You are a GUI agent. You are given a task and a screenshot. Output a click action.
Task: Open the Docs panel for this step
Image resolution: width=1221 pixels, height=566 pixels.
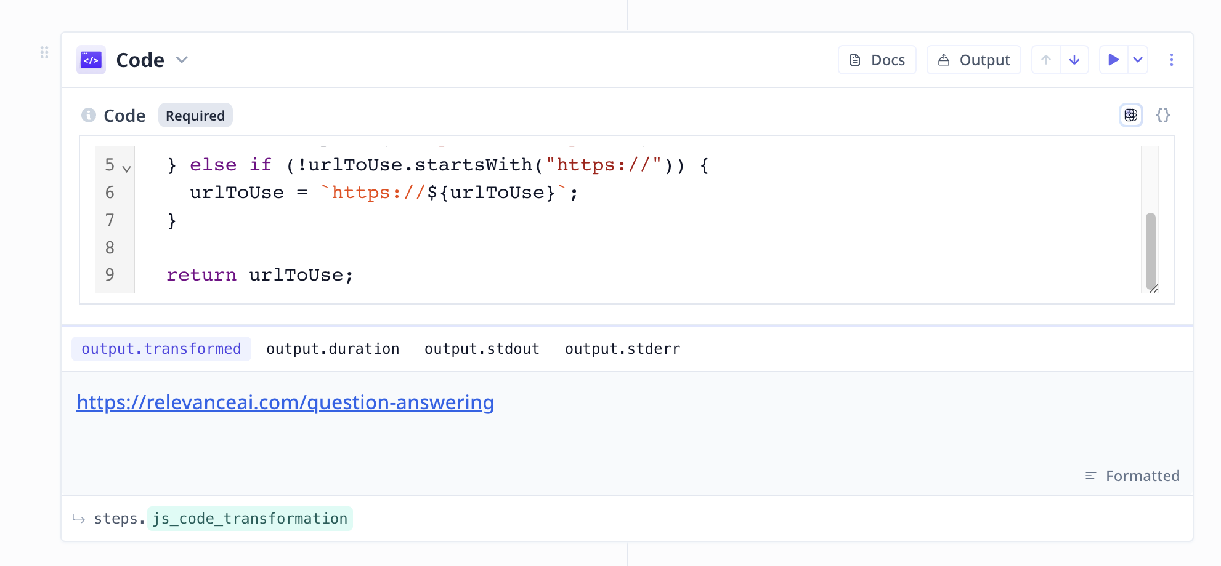tap(877, 60)
